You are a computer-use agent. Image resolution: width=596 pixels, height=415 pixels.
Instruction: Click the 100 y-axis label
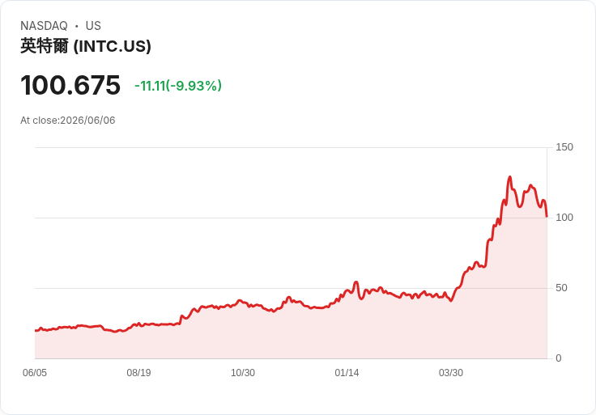click(x=564, y=218)
